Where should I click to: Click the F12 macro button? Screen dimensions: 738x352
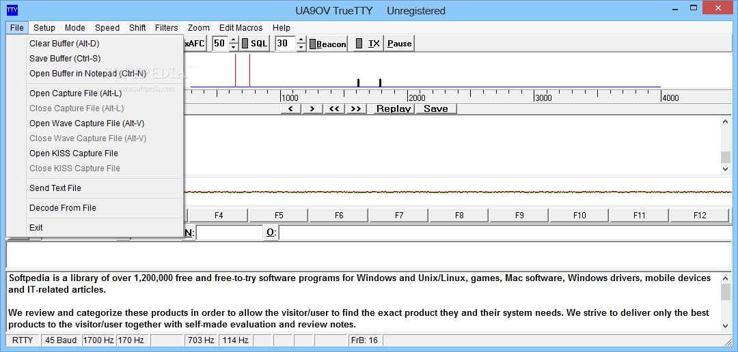pyautogui.click(x=700, y=216)
